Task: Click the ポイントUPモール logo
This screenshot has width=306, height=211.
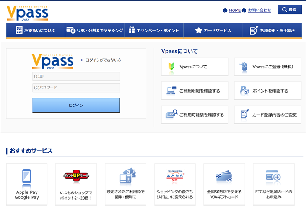Action: click(x=76, y=175)
